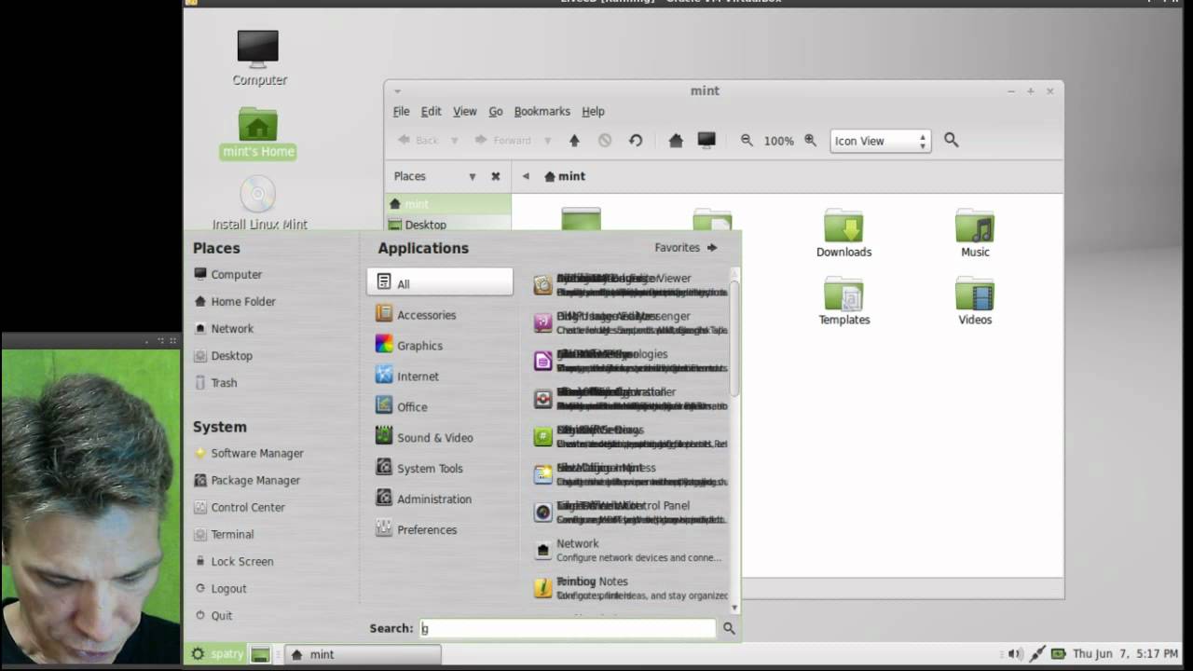Select the mint window in taskbar
Viewport: 1193px width, 671px height.
coord(362,654)
